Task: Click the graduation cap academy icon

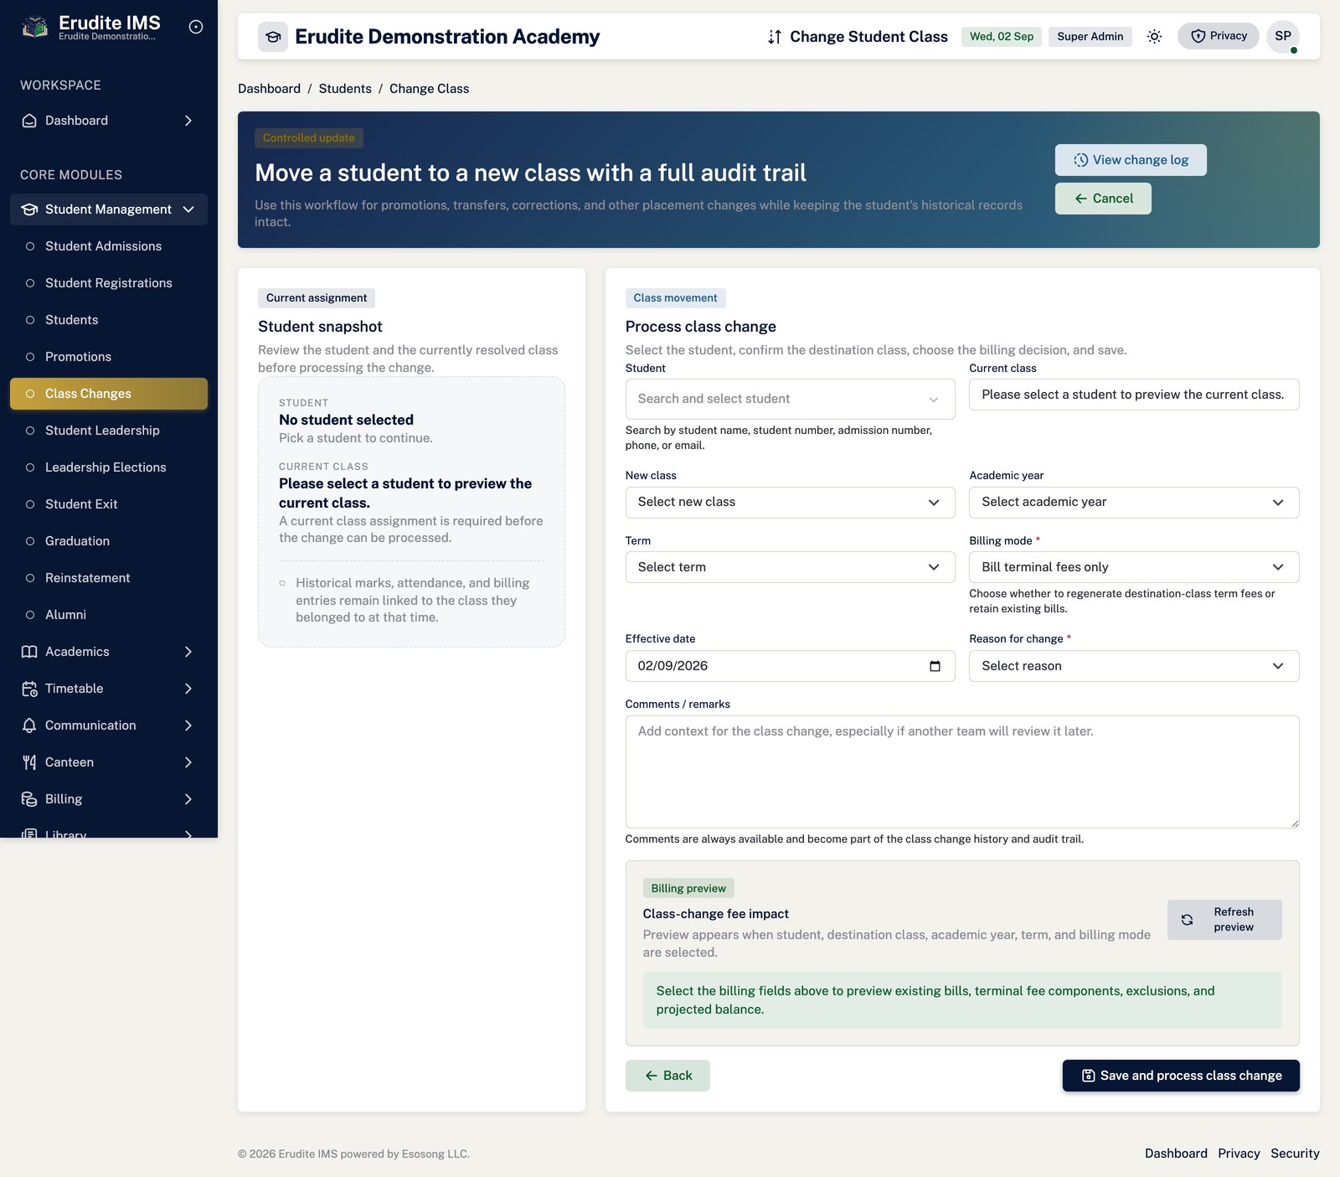Action: click(273, 37)
